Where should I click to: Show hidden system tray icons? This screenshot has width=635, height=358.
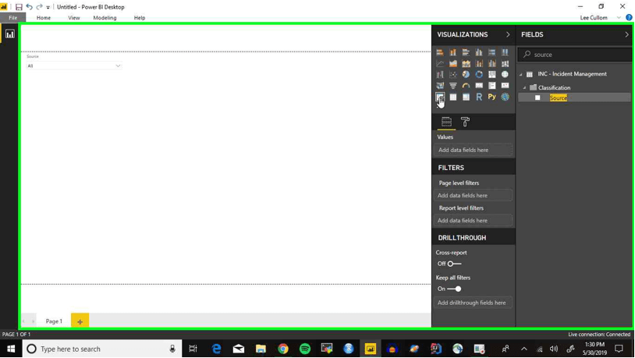click(524, 349)
